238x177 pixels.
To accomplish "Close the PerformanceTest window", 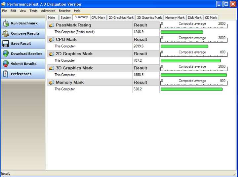I will tap(233, 4).
